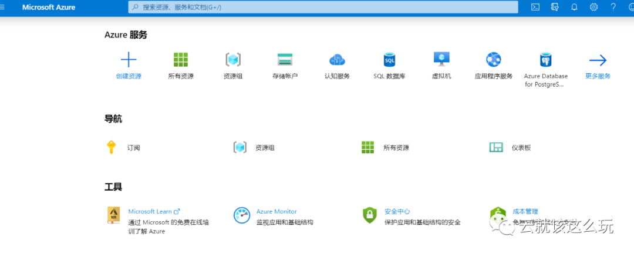
Task: Open the 存储帐户 service icon
Action: (x=285, y=60)
